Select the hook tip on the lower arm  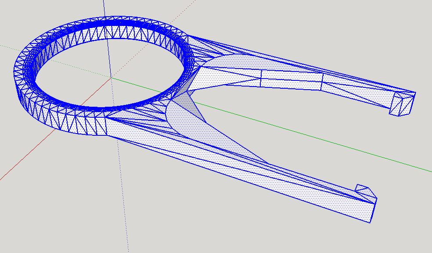(x=366, y=193)
